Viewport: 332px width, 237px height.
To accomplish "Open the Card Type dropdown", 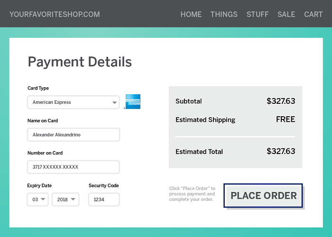I will (74, 102).
